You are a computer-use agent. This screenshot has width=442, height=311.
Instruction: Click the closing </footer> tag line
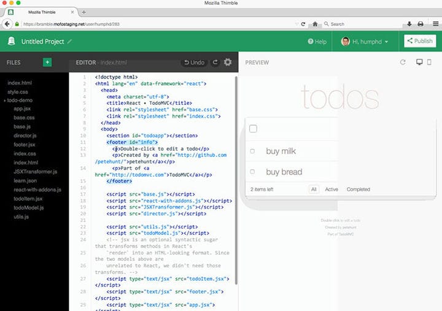[x=119, y=181]
